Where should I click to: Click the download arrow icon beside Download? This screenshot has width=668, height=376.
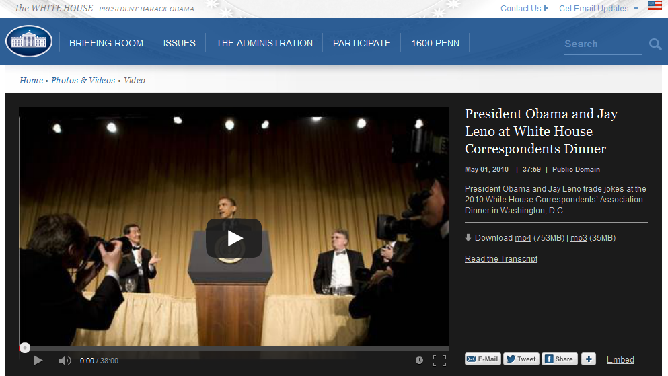pyautogui.click(x=468, y=238)
